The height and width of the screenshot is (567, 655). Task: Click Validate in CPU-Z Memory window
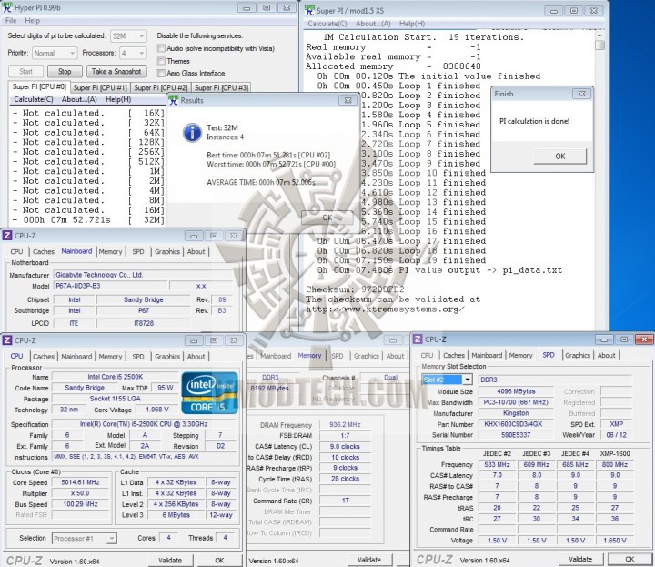(x=369, y=560)
